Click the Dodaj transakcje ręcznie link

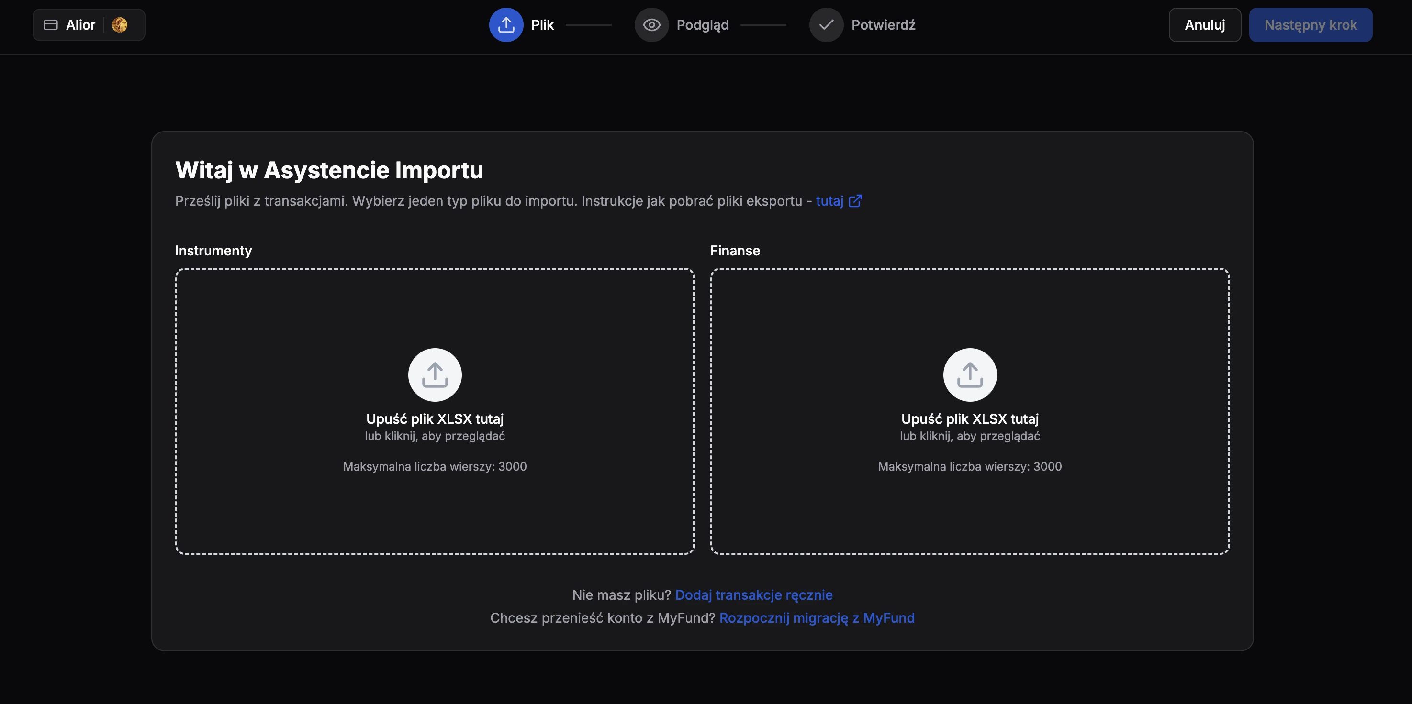click(x=754, y=594)
